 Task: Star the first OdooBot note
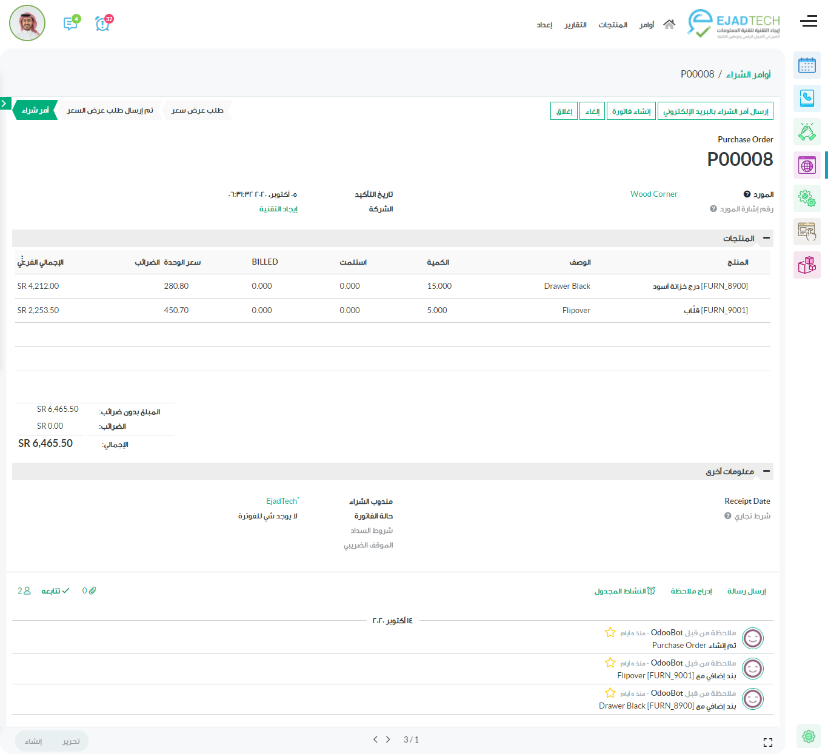click(610, 632)
